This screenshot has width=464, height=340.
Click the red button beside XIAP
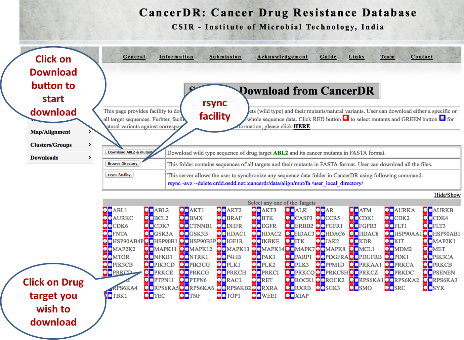coord(288,296)
